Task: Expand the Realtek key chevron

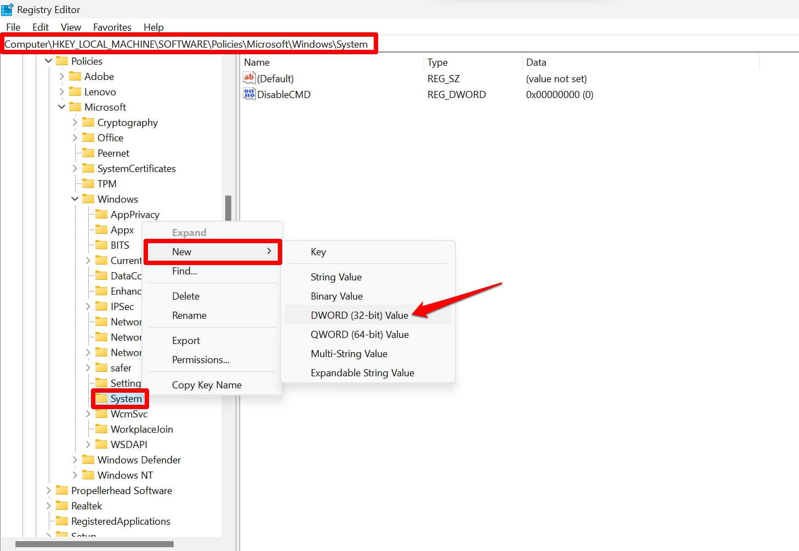Action: 49,506
